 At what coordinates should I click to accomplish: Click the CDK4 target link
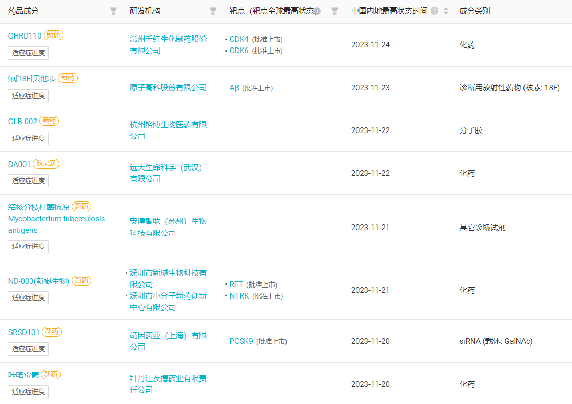click(239, 39)
